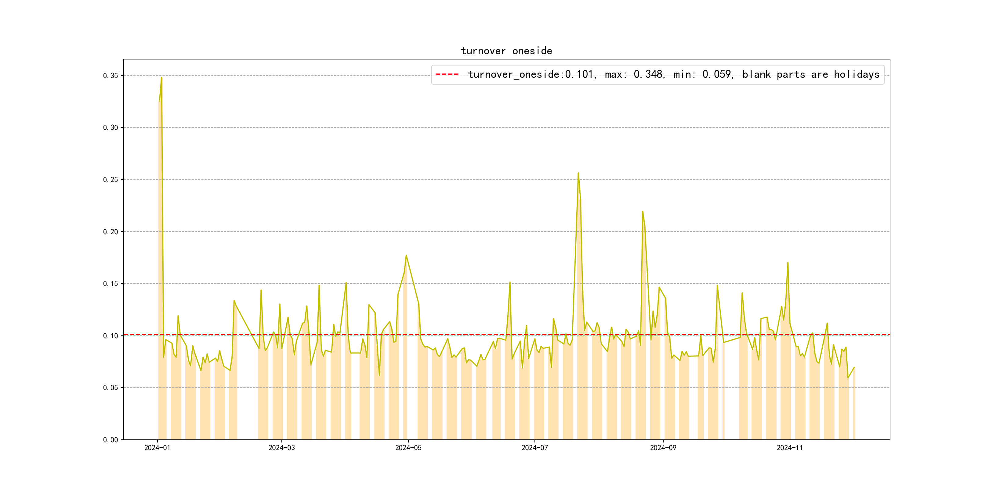The image size is (989, 494).
Task: Click the tall July peak above 0.25
Action: (x=578, y=174)
